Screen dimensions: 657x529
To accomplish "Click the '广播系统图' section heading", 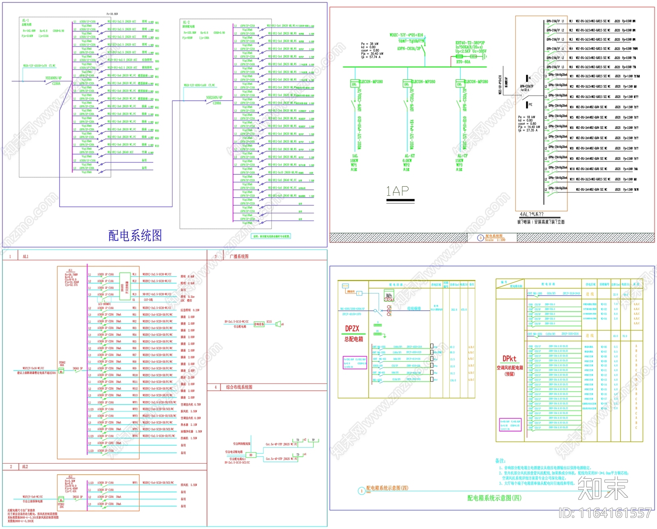I will 239,256.
